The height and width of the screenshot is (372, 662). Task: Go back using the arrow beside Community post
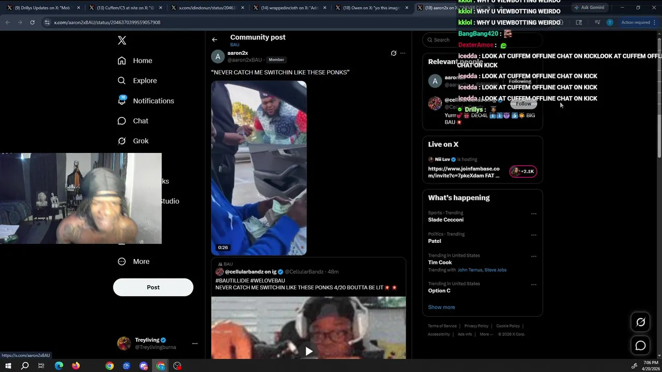215,39
